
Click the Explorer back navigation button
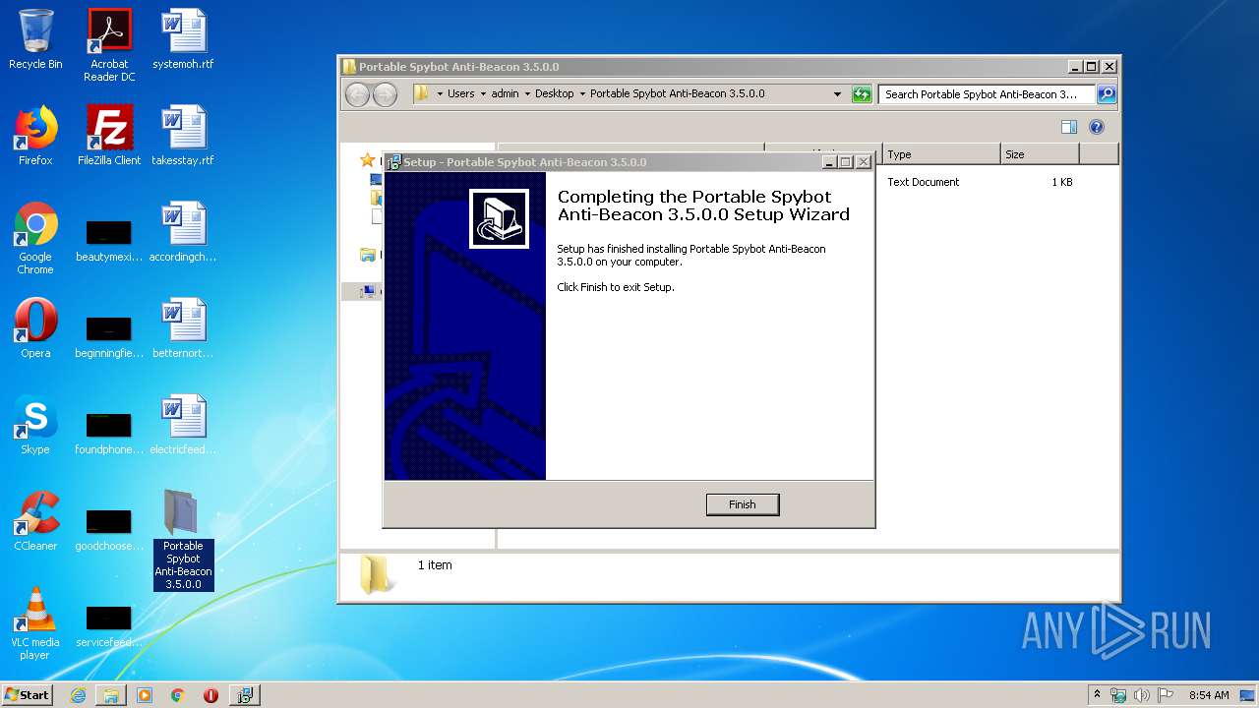[x=358, y=94]
